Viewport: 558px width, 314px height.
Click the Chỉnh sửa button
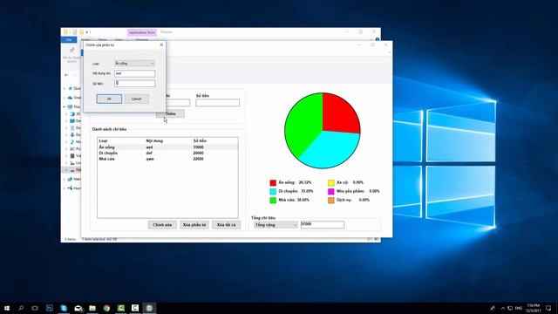click(162, 225)
